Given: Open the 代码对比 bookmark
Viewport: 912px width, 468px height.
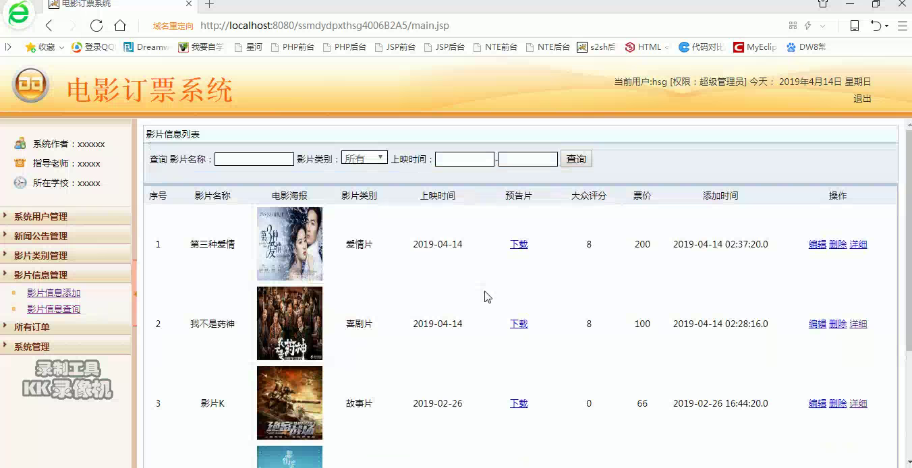Looking at the screenshot, I should pos(702,47).
